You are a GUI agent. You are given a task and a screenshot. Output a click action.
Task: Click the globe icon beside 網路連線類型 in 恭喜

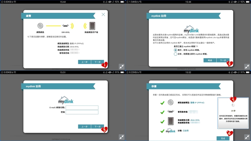tap(171, 102)
